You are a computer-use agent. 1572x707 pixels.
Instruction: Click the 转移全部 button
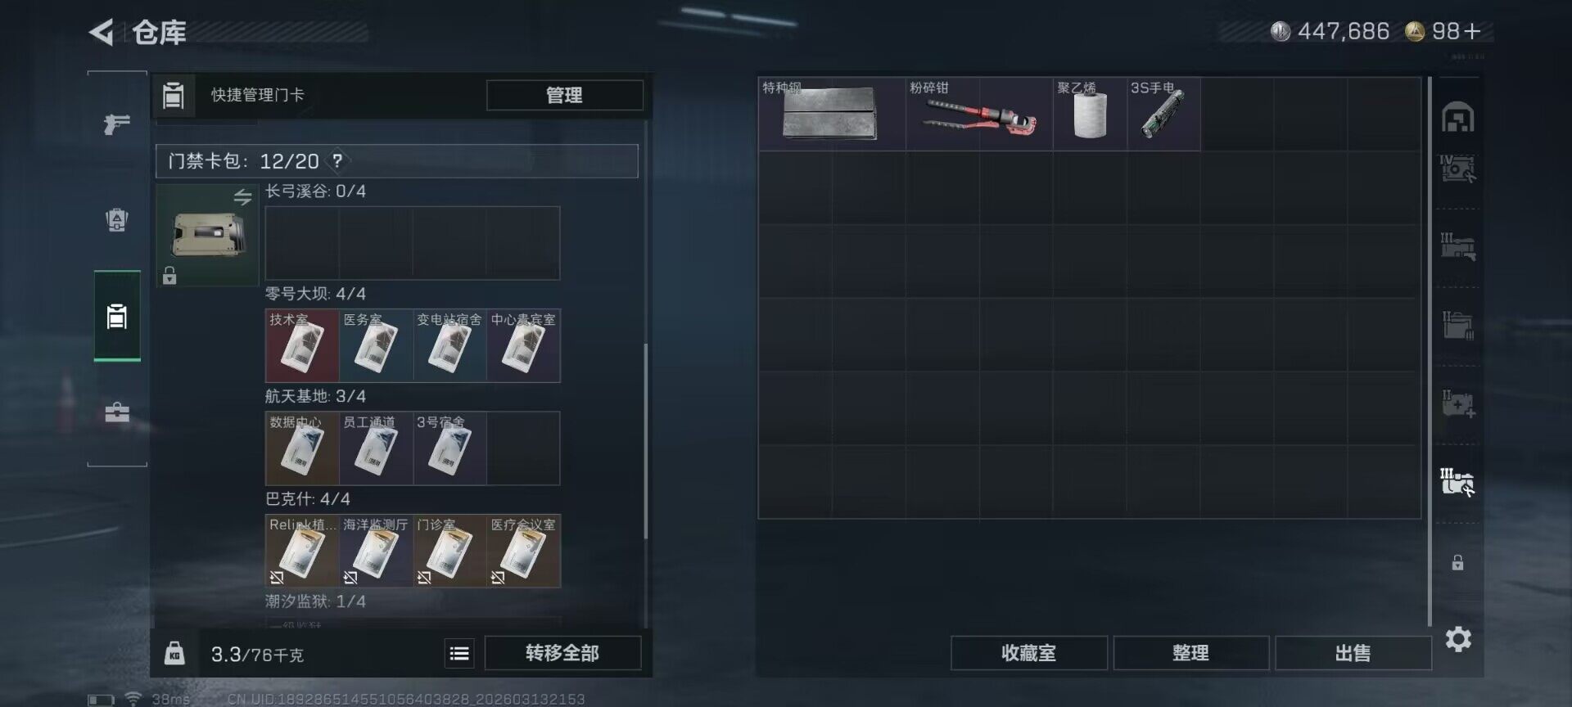tap(562, 653)
